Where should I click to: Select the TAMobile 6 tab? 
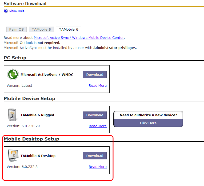coord(69,29)
